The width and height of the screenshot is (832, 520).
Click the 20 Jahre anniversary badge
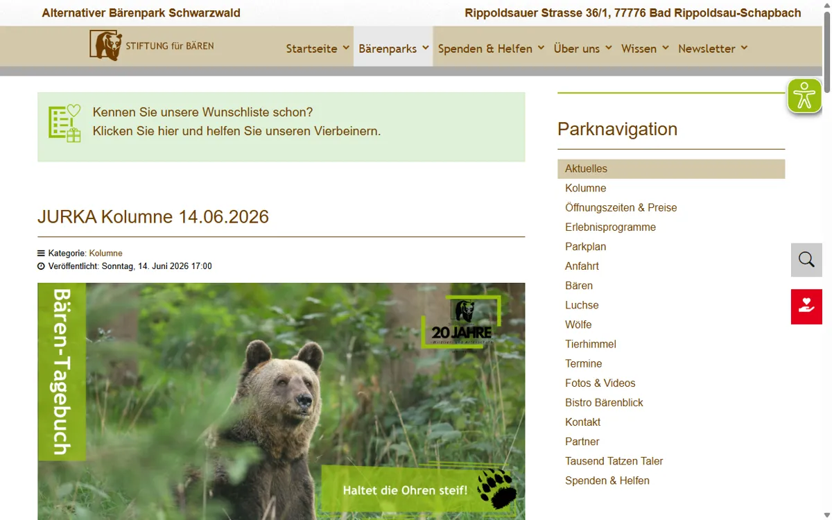click(x=461, y=321)
